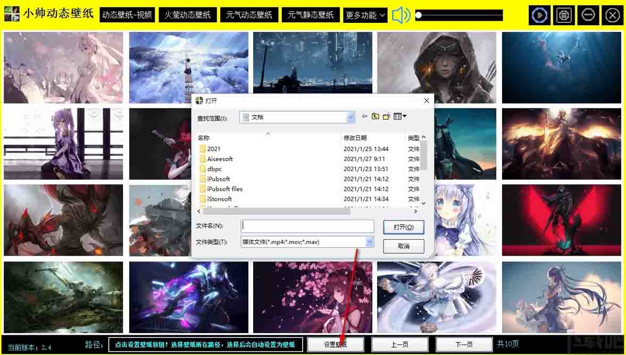
Task: Select the fiery winged figure wallpaper thumbnail
Action: pos(562,143)
